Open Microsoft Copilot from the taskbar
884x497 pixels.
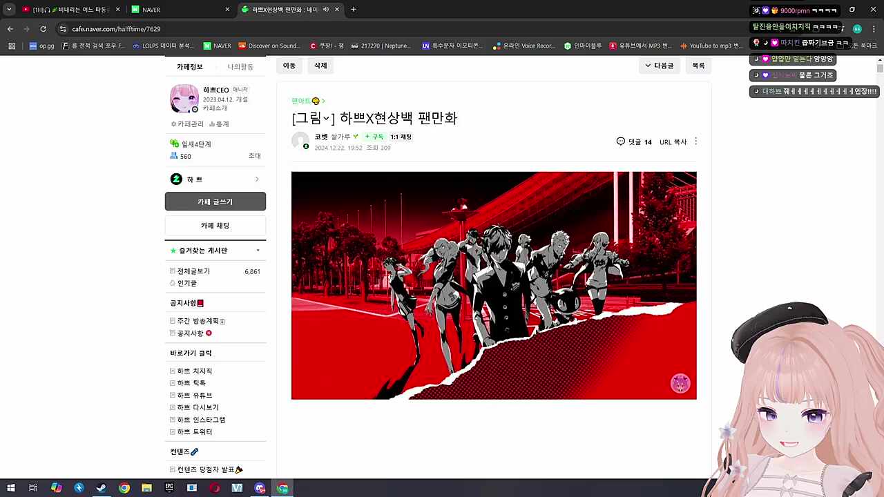coord(56,488)
